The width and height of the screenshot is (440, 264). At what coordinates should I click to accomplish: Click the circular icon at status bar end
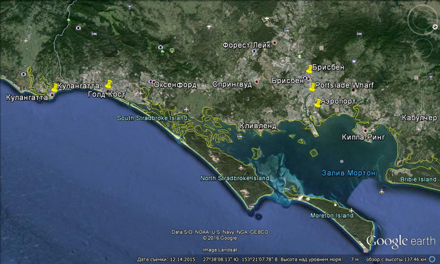[x=432, y=259]
